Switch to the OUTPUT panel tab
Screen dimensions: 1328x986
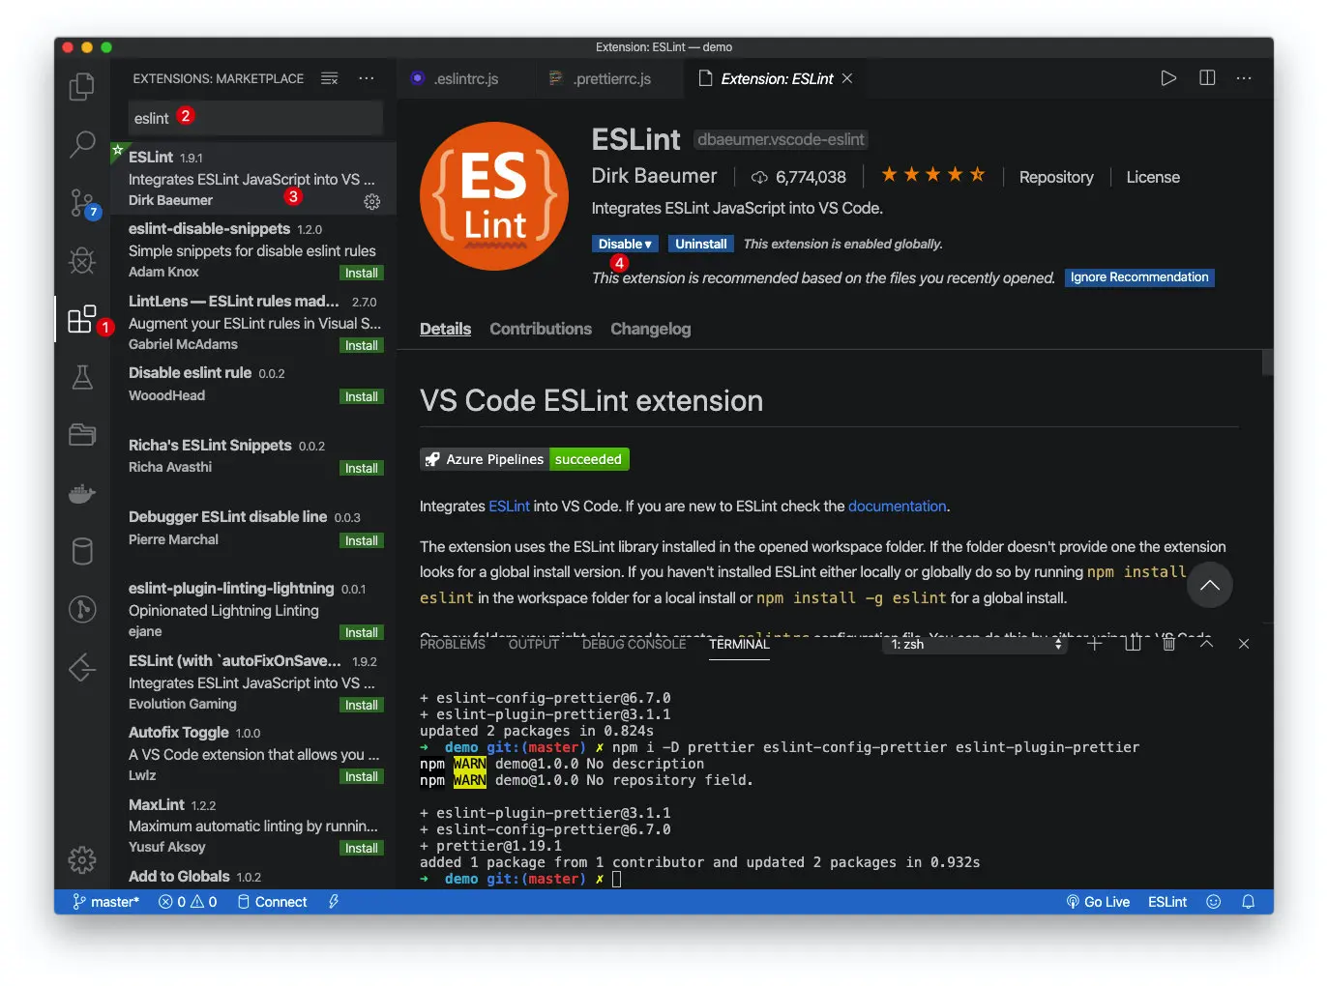tap(534, 644)
